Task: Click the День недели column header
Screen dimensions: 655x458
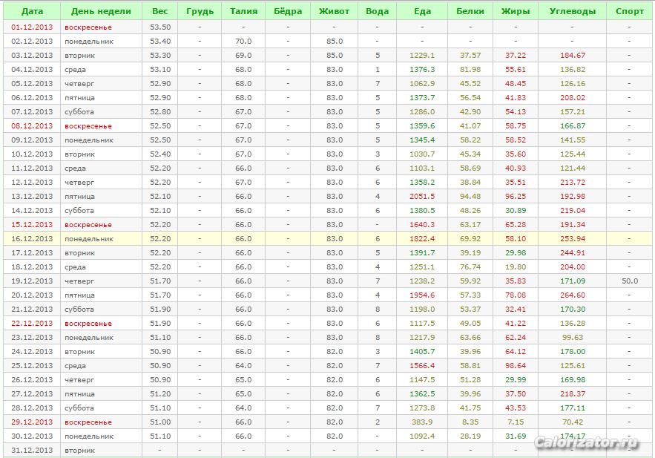Action: coord(101,11)
